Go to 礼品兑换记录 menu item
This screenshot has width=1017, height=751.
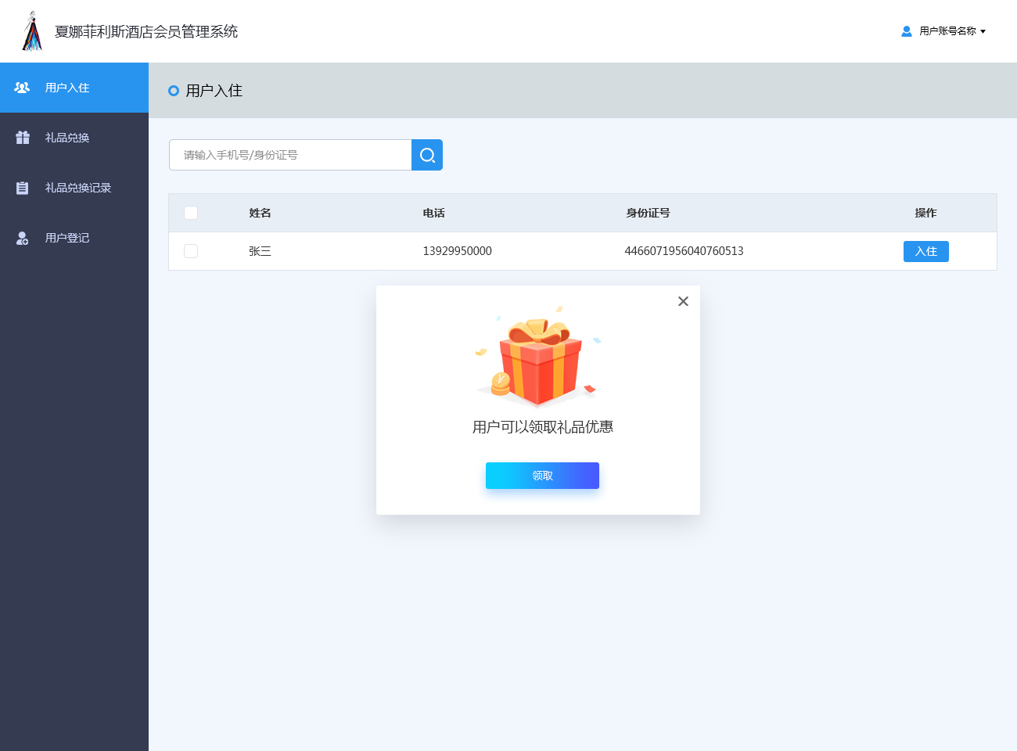coord(78,188)
